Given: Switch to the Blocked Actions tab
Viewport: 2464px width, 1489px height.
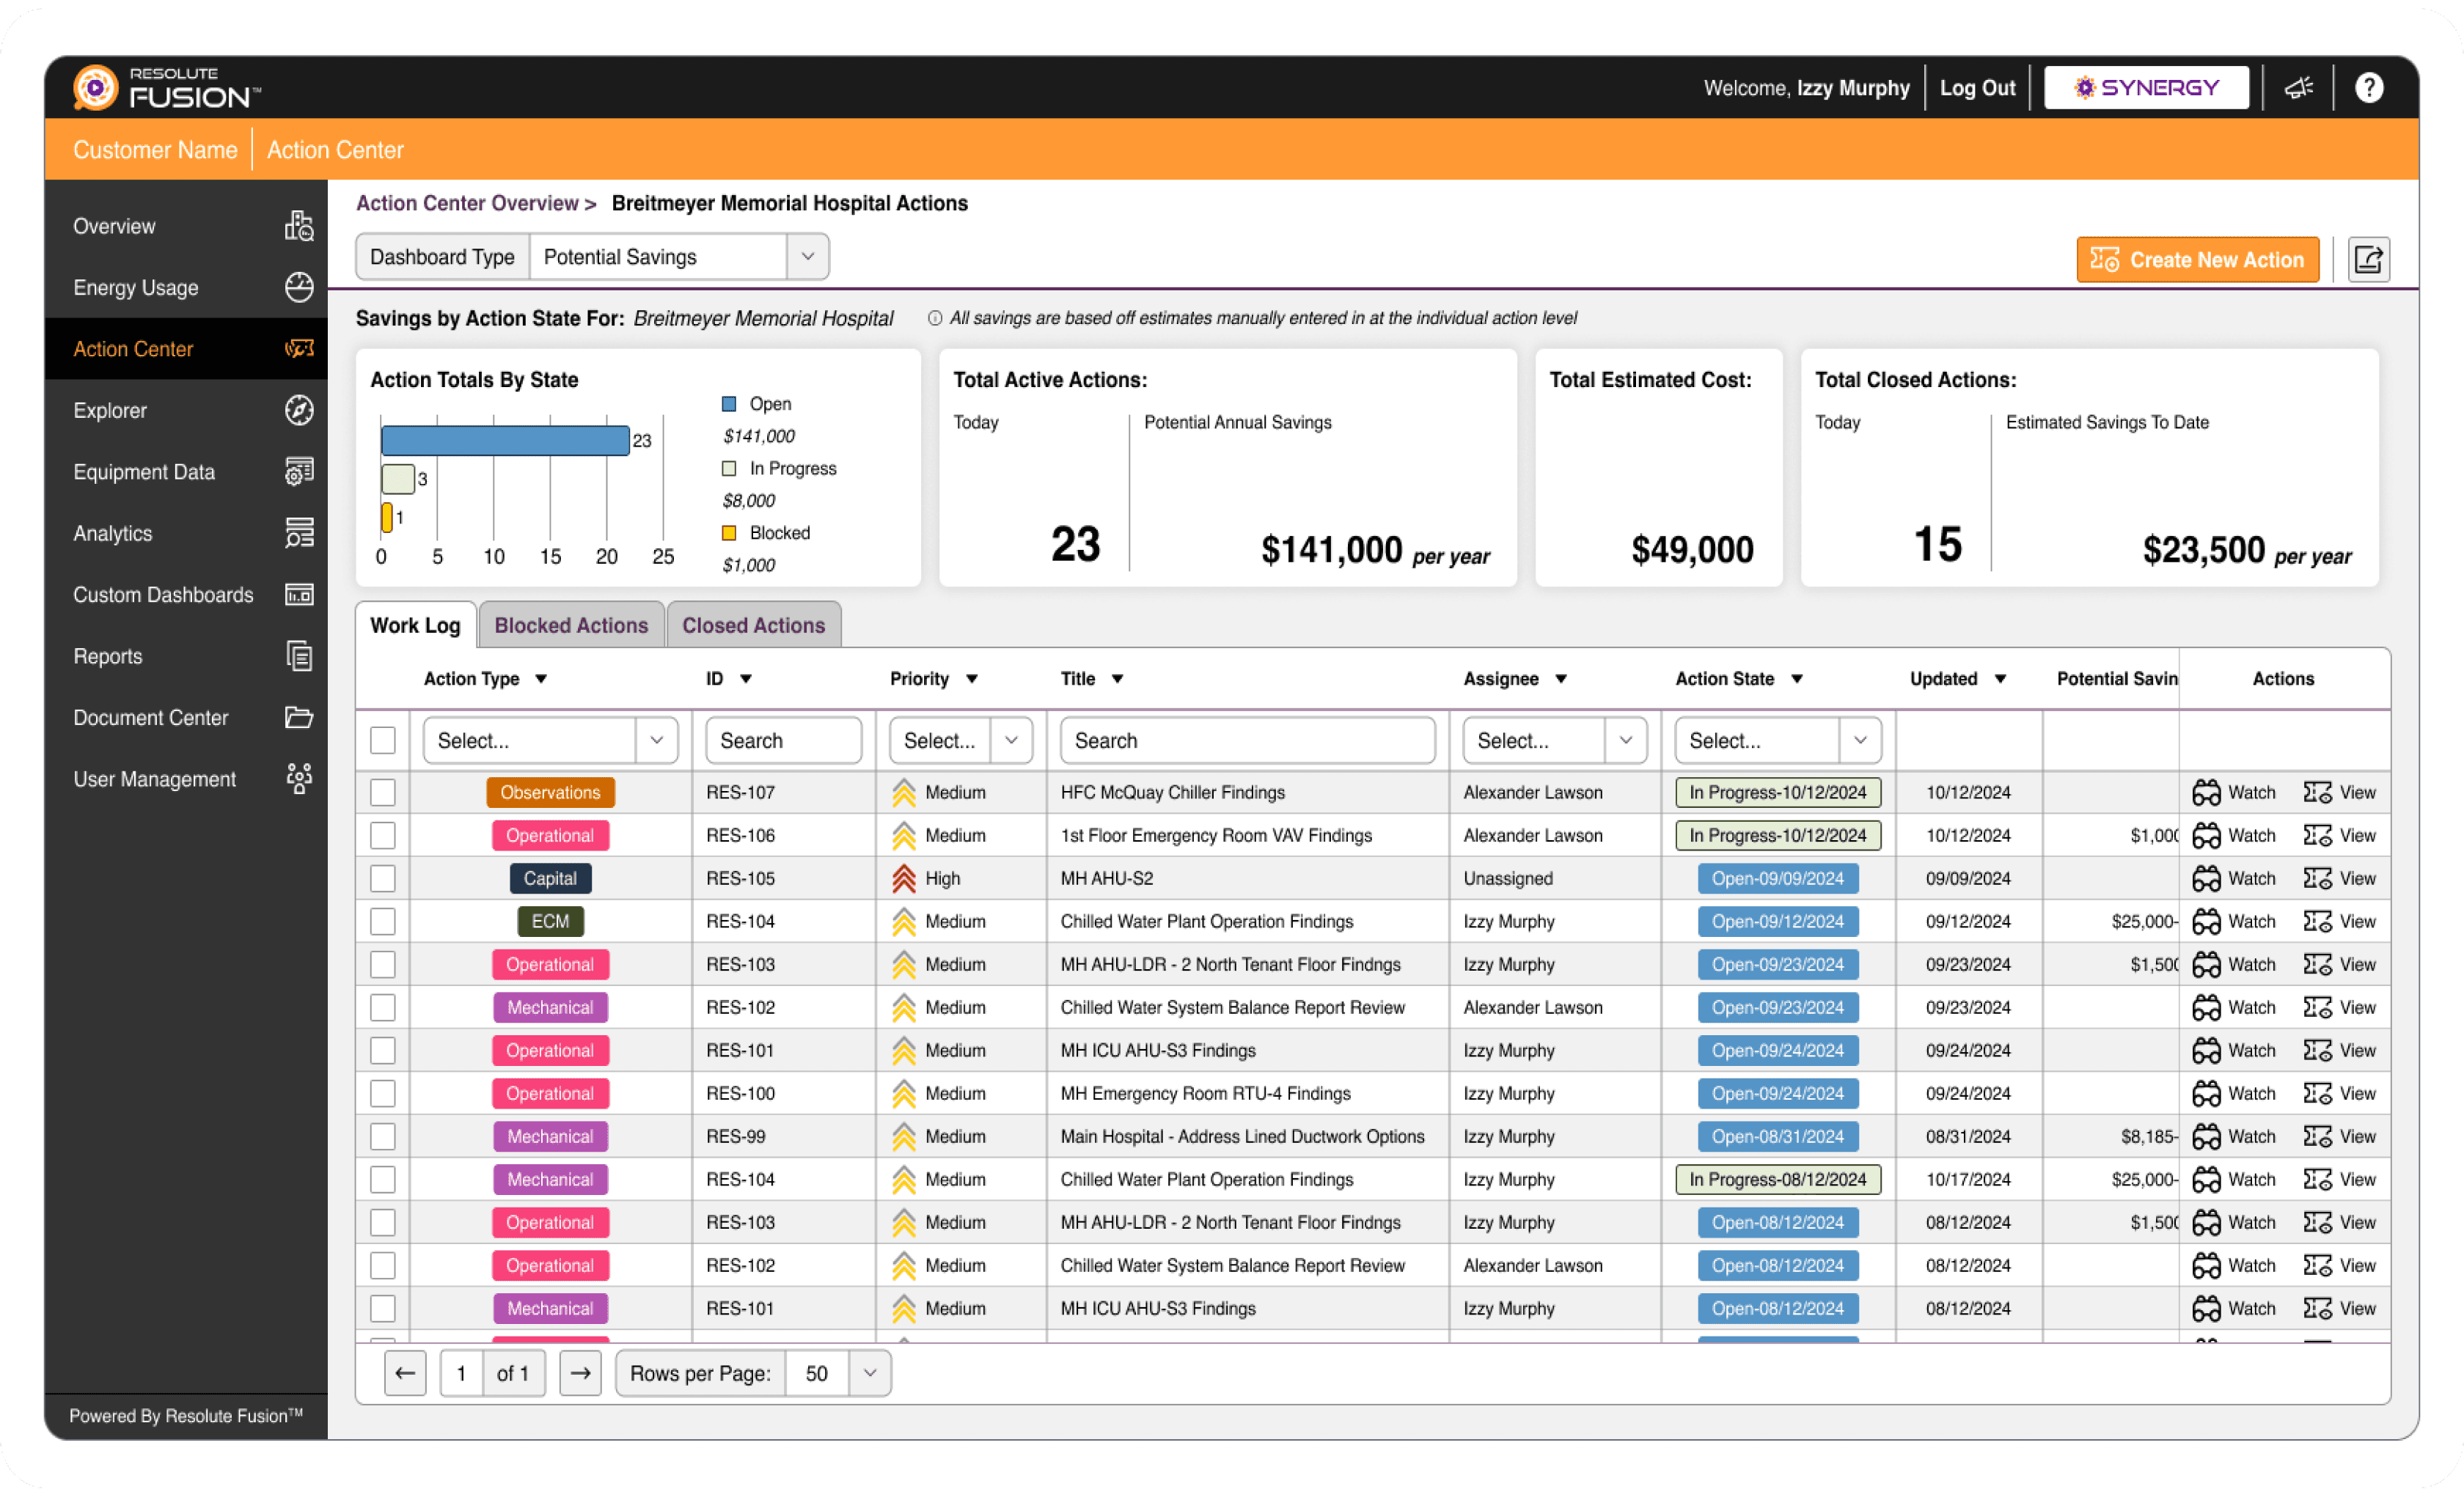Looking at the screenshot, I should [x=571, y=626].
